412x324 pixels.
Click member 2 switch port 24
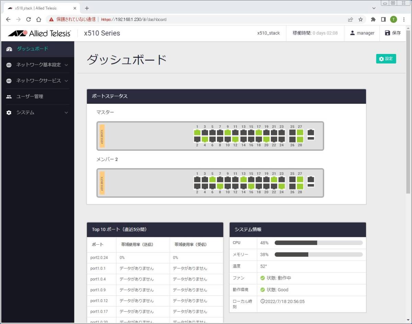(282, 186)
